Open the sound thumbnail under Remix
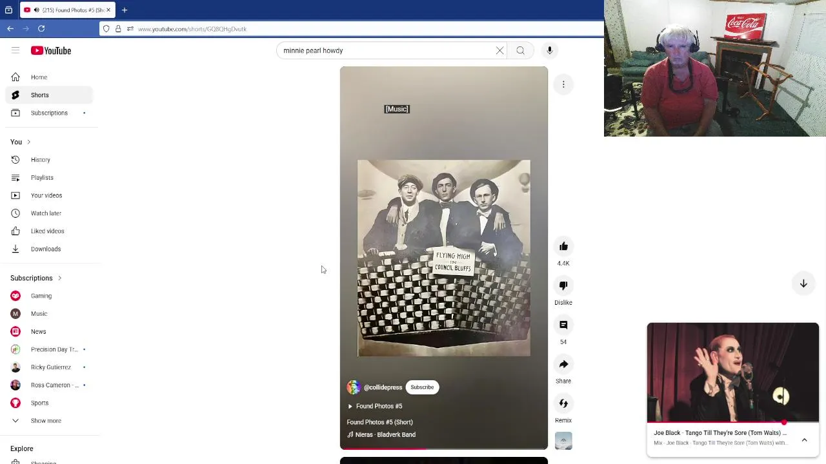826x464 pixels. 563,441
